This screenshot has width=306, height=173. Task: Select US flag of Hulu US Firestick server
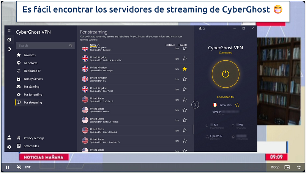coord(85,130)
